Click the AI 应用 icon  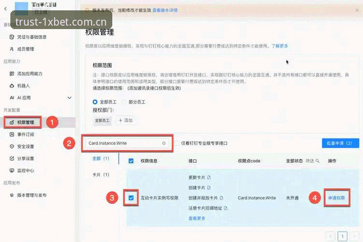coord(12,98)
